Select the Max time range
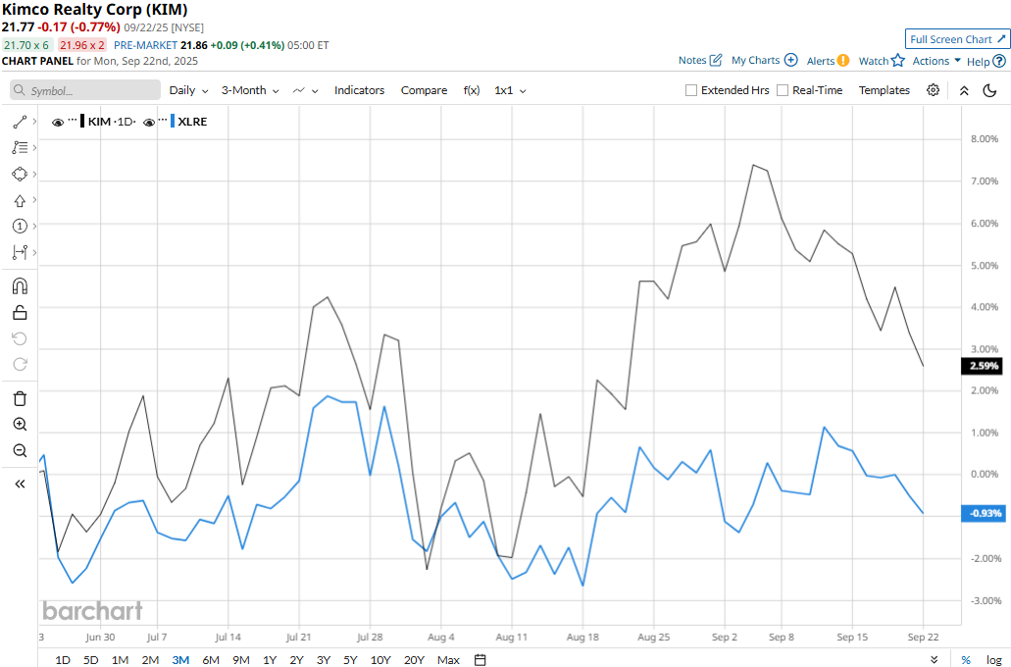Screen dimensions: 1011x667 [448, 660]
